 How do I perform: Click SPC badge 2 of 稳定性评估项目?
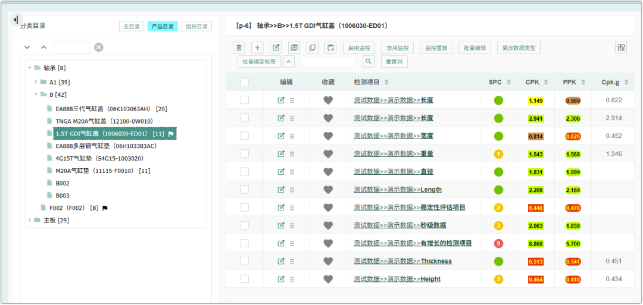pyautogui.click(x=498, y=207)
